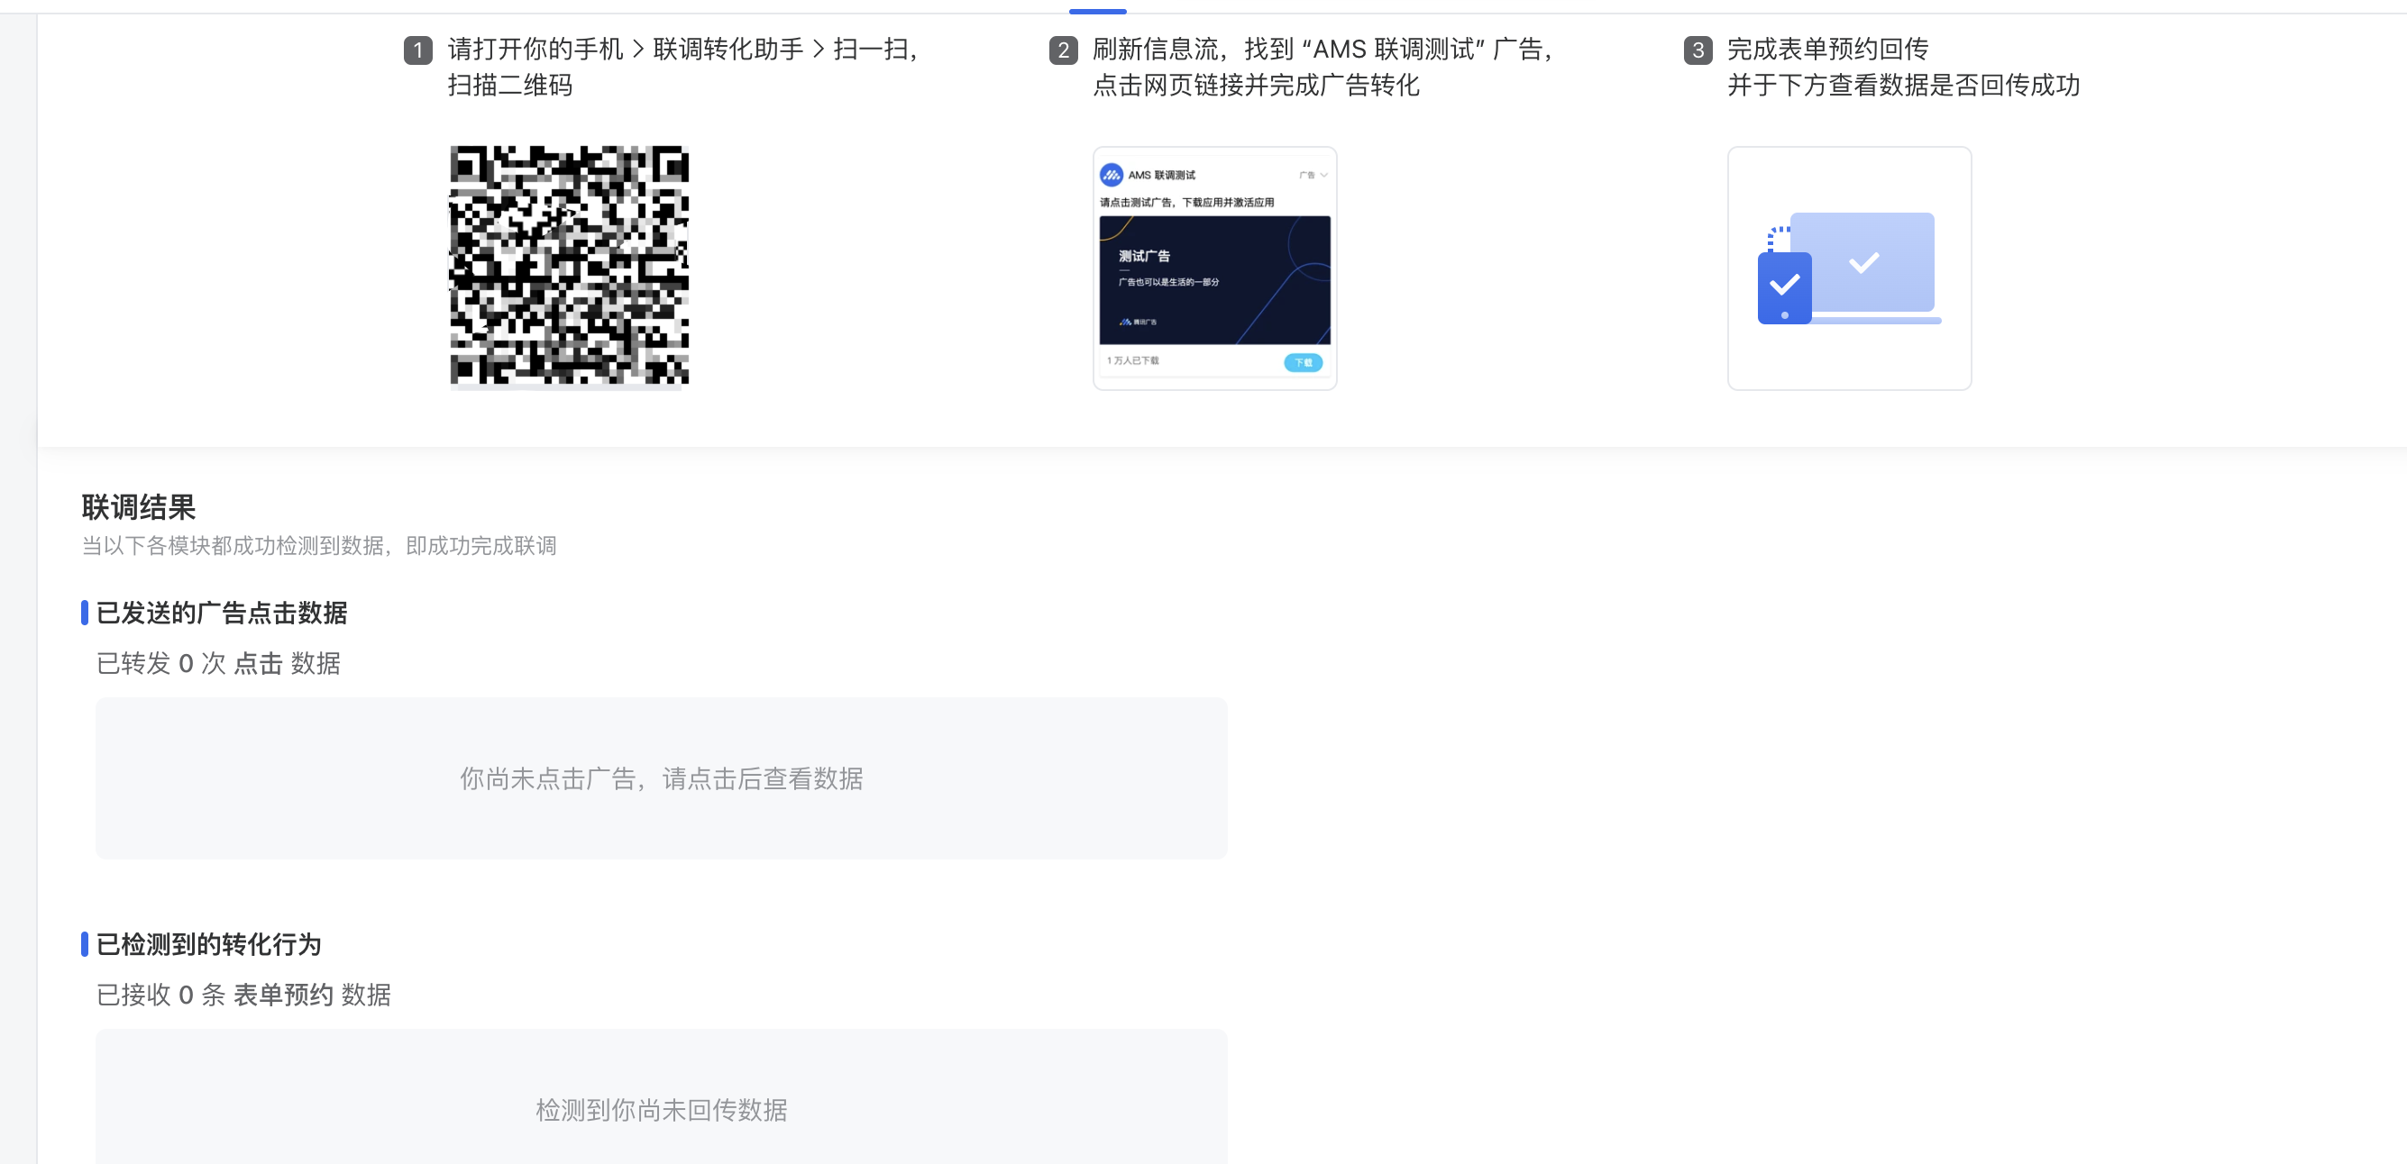Click the 联调结果 heading
The width and height of the screenshot is (2407, 1164).
[x=138, y=507]
